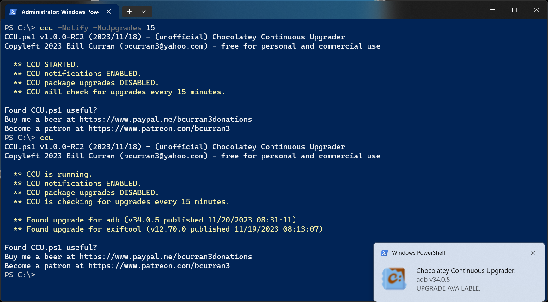Viewport: 548px width, 302px height.
Task: Click 'CCU will check for upgrades every 15 minutes.'
Action: pyautogui.click(x=126, y=92)
